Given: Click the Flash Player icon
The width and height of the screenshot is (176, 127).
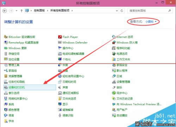Looking at the screenshot, I should pyautogui.click(x=60, y=37).
